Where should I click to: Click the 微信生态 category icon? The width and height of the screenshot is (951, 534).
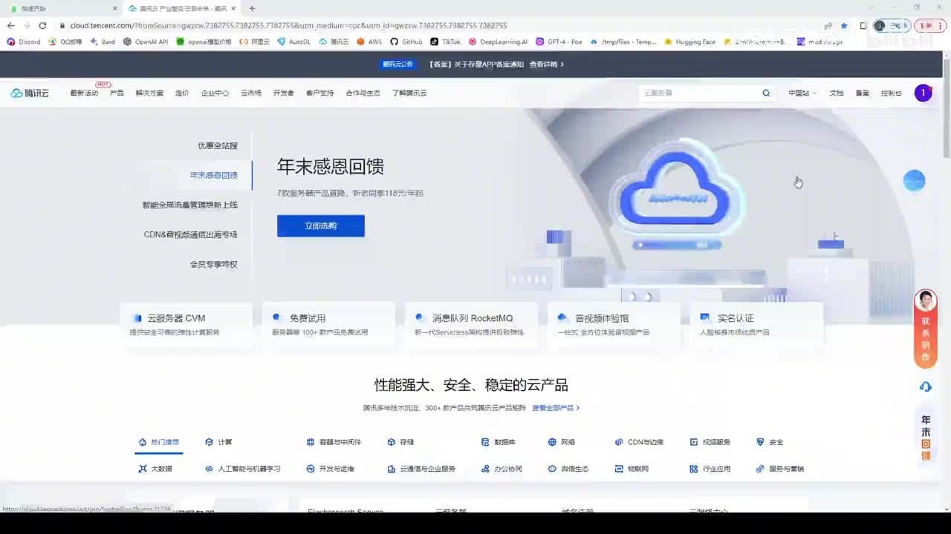tap(552, 469)
